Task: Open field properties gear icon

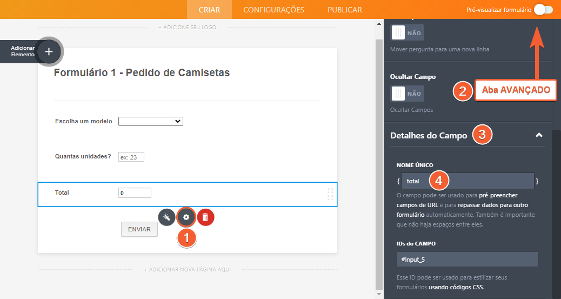Action: point(186,217)
